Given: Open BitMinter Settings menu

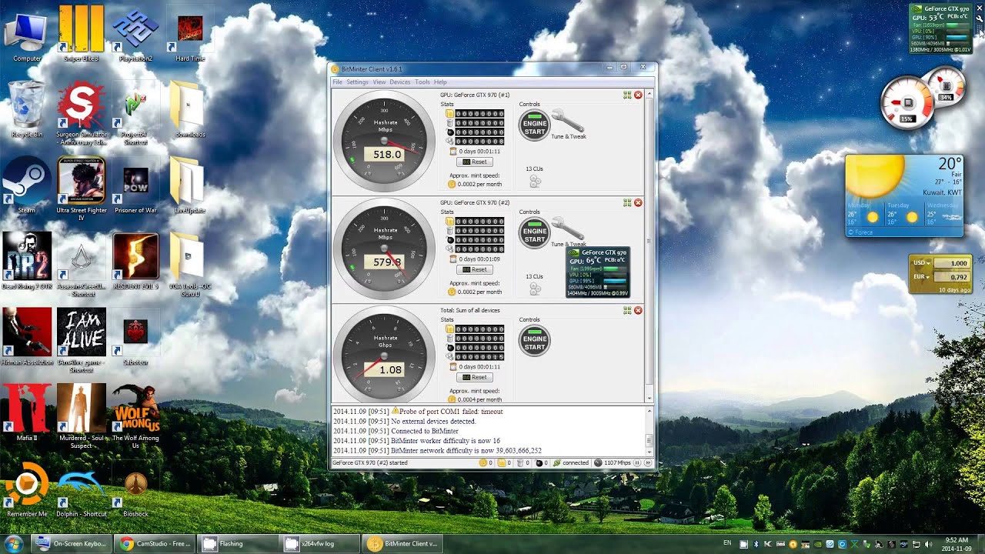Looking at the screenshot, I should [x=357, y=82].
